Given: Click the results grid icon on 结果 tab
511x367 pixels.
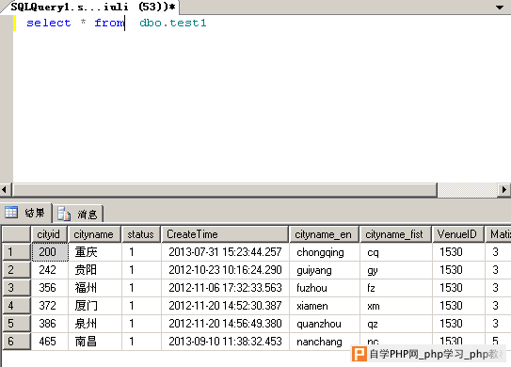Looking at the screenshot, I should click(x=11, y=213).
